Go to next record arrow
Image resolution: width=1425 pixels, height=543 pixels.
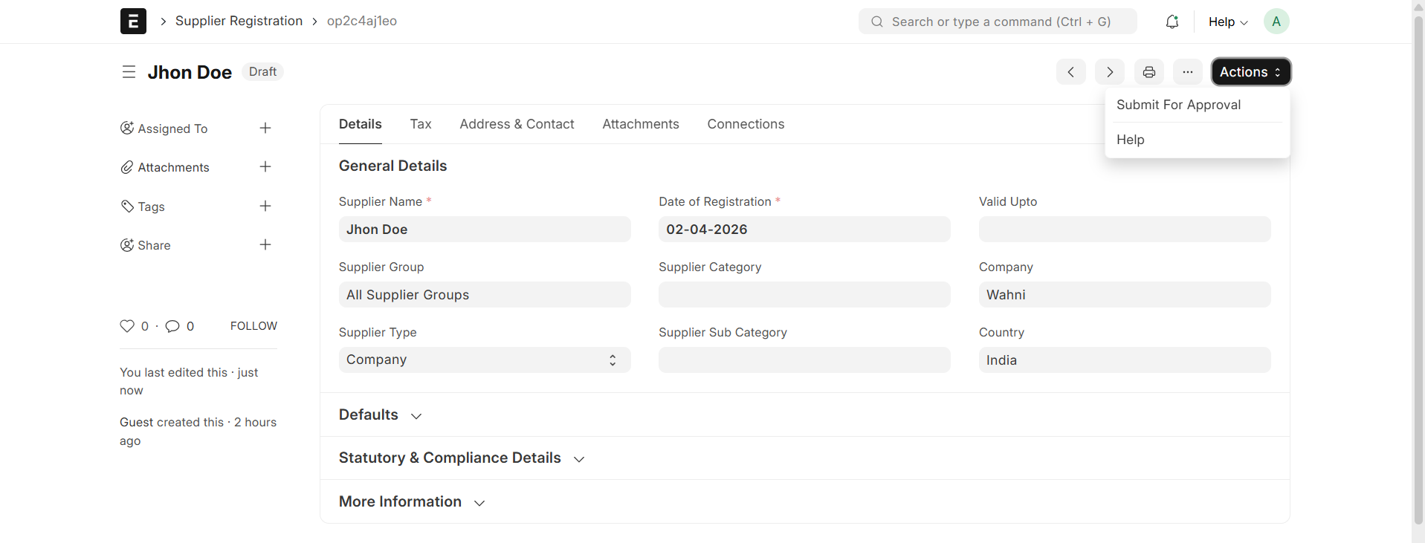coord(1110,72)
